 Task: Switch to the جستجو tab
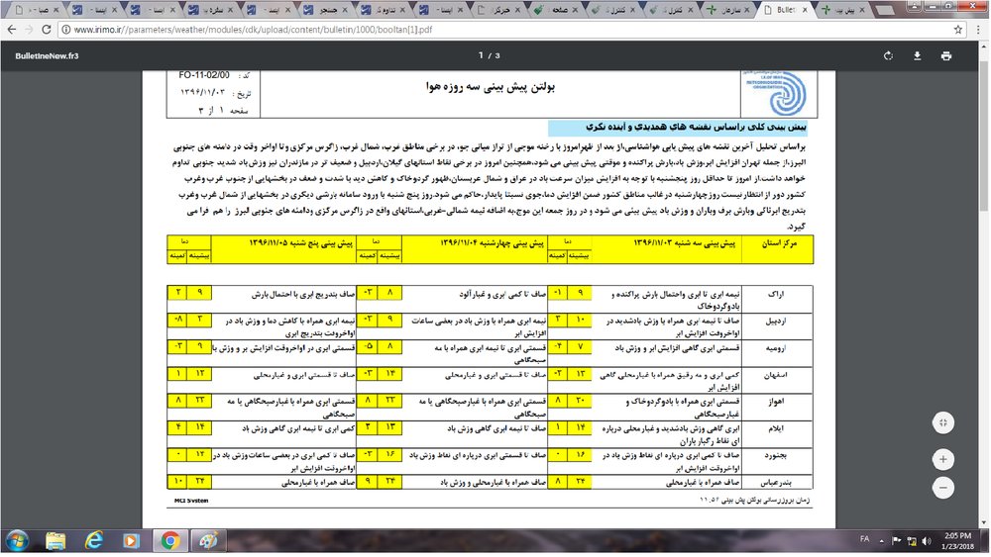pyautogui.click(x=325, y=10)
